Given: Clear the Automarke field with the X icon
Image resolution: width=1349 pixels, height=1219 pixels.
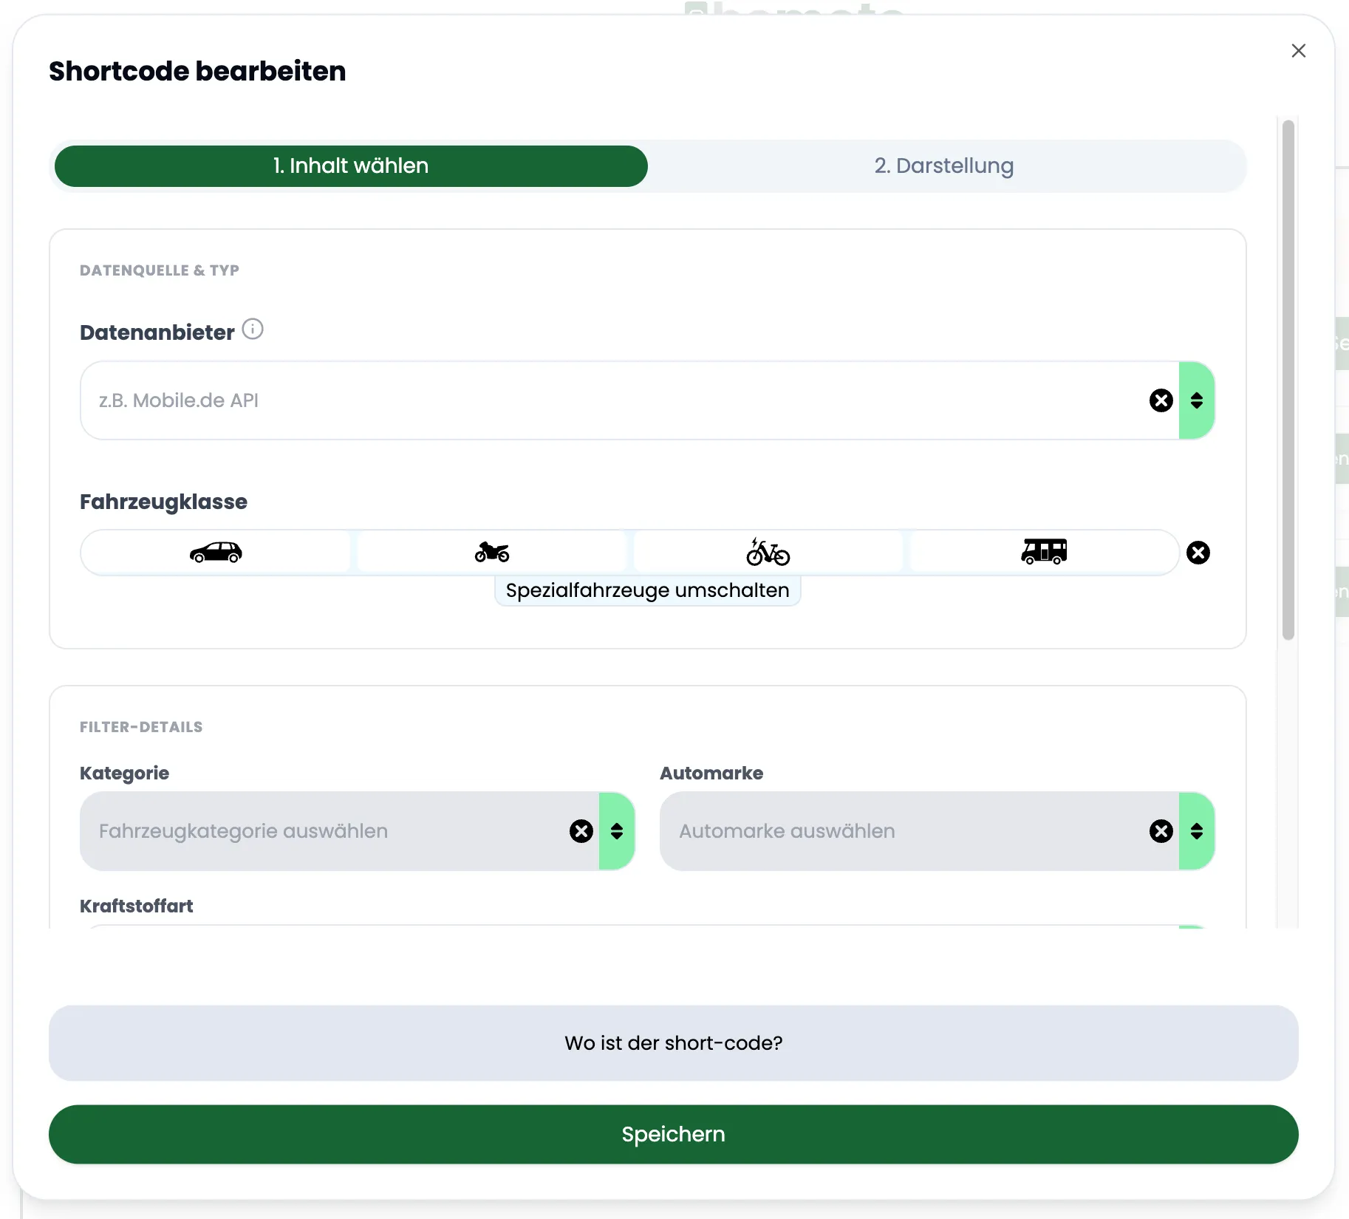Looking at the screenshot, I should tap(1160, 830).
